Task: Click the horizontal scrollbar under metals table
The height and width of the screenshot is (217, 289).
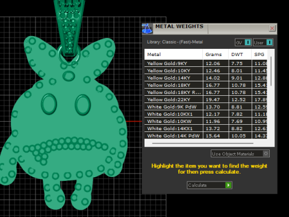Action: pos(203,143)
